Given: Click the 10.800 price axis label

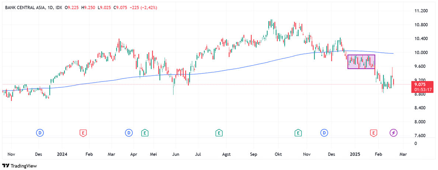Looking at the screenshot, I should pos(421,25).
